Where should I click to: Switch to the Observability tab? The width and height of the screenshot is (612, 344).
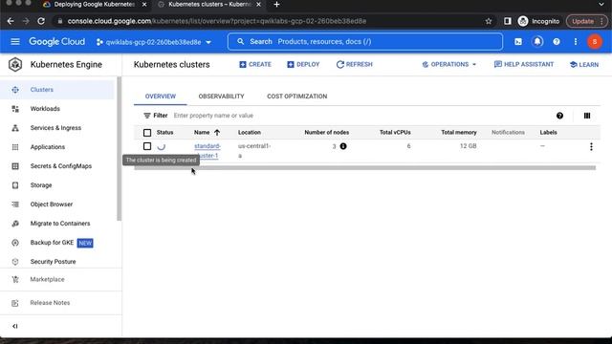pyautogui.click(x=221, y=97)
